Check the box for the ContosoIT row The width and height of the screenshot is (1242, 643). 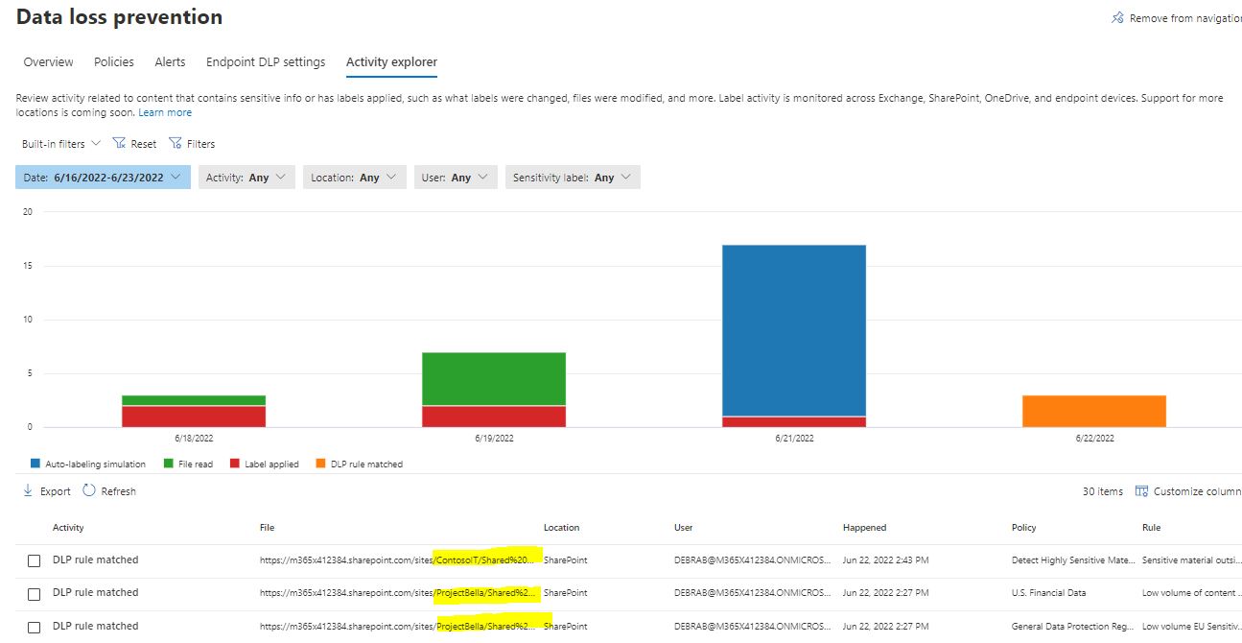(34, 560)
